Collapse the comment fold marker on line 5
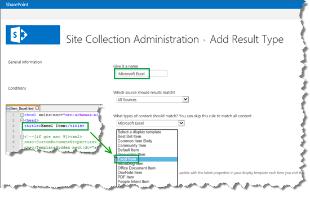 coord(22,136)
